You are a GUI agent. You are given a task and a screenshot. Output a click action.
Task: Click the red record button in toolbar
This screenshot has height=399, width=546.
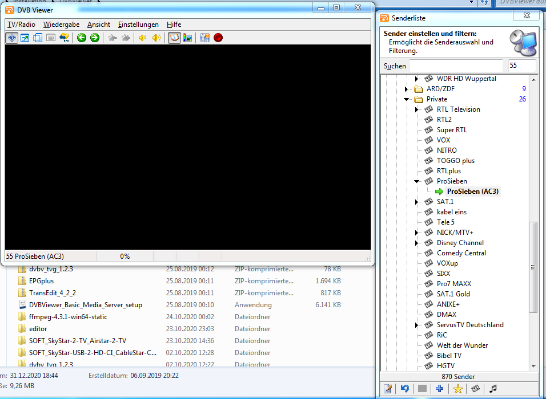coord(218,38)
